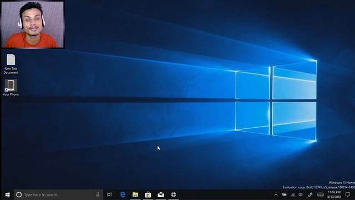Open the Action Center notifications icon

point(348,194)
